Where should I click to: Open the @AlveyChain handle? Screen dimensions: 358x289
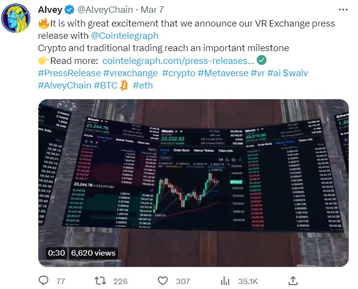tap(105, 10)
